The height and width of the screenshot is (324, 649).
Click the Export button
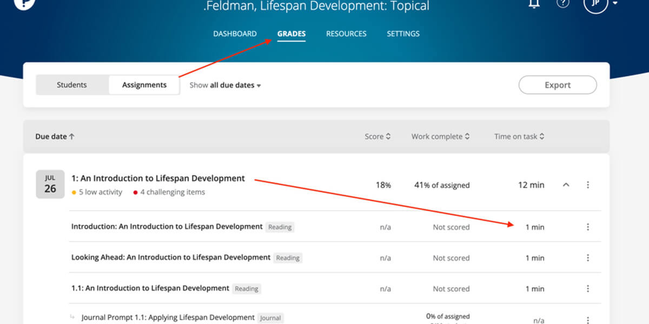(558, 85)
